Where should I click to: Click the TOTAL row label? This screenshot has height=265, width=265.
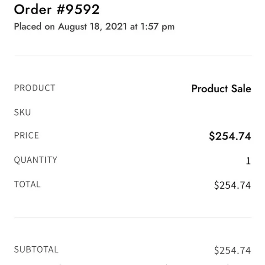point(27,184)
